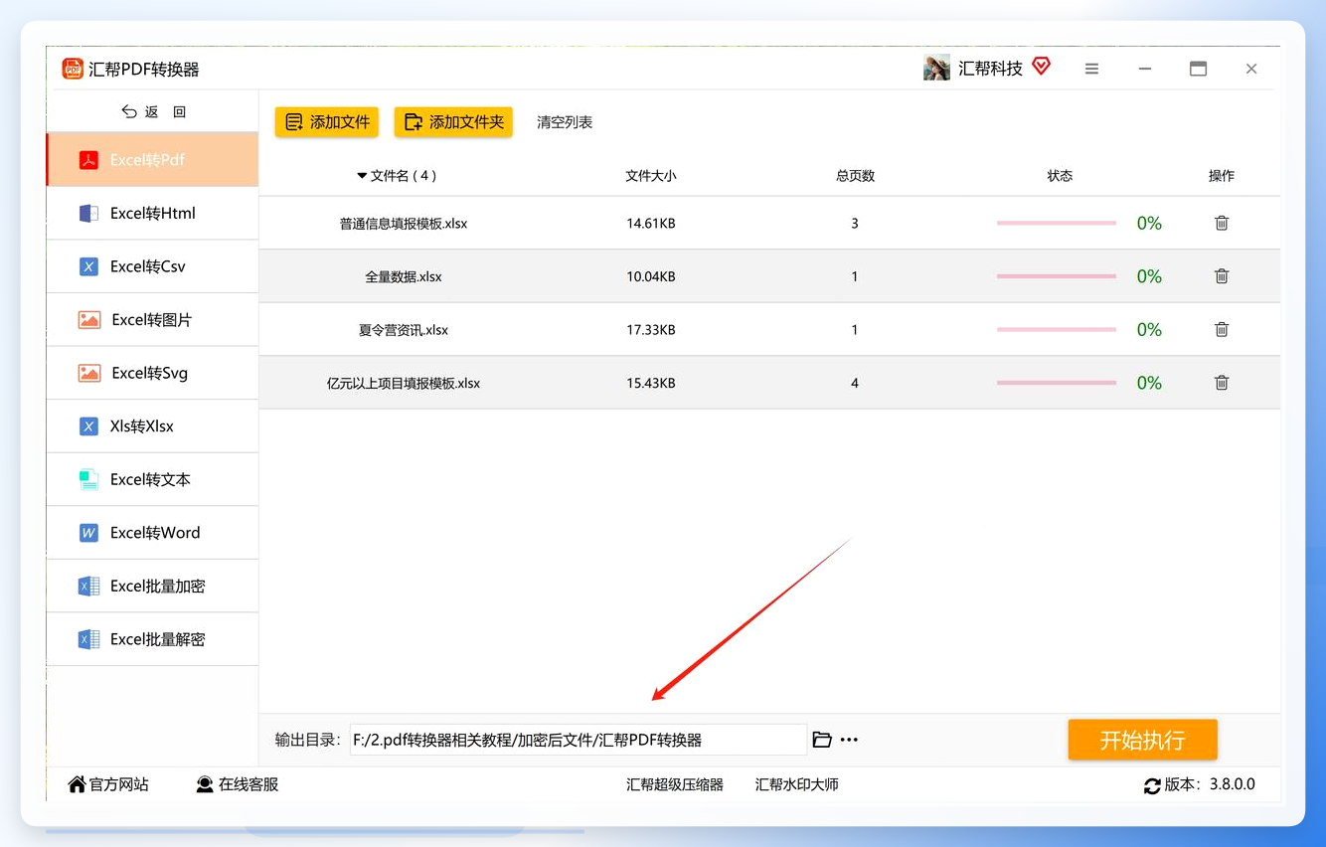Screen dimensions: 1326x847
Task: Click the output directory path field
Action: (579, 740)
